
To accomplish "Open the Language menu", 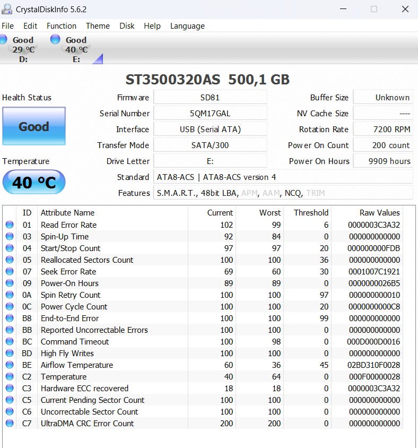I will [187, 26].
